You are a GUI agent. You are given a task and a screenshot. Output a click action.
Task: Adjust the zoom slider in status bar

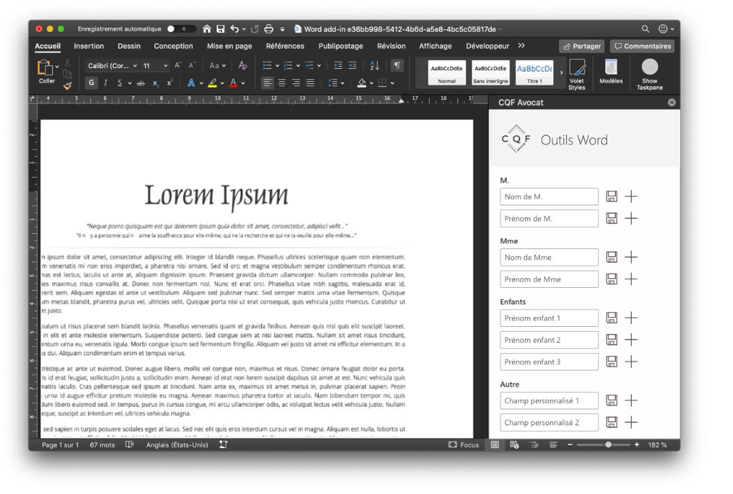click(608, 445)
